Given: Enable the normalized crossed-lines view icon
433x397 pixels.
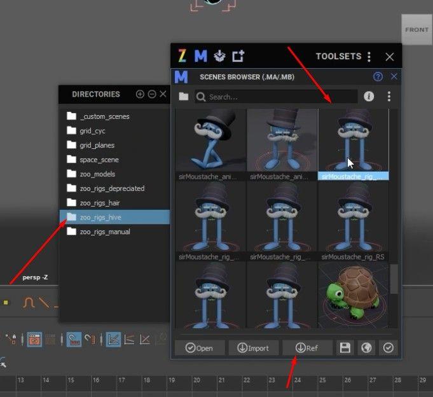Looking at the screenshot, I should pyautogui.click(x=145, y=339).
